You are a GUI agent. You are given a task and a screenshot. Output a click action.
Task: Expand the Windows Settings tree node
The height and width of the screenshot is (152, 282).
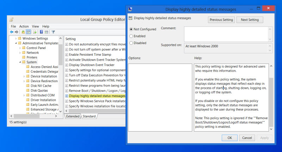(x=16, y=38)
